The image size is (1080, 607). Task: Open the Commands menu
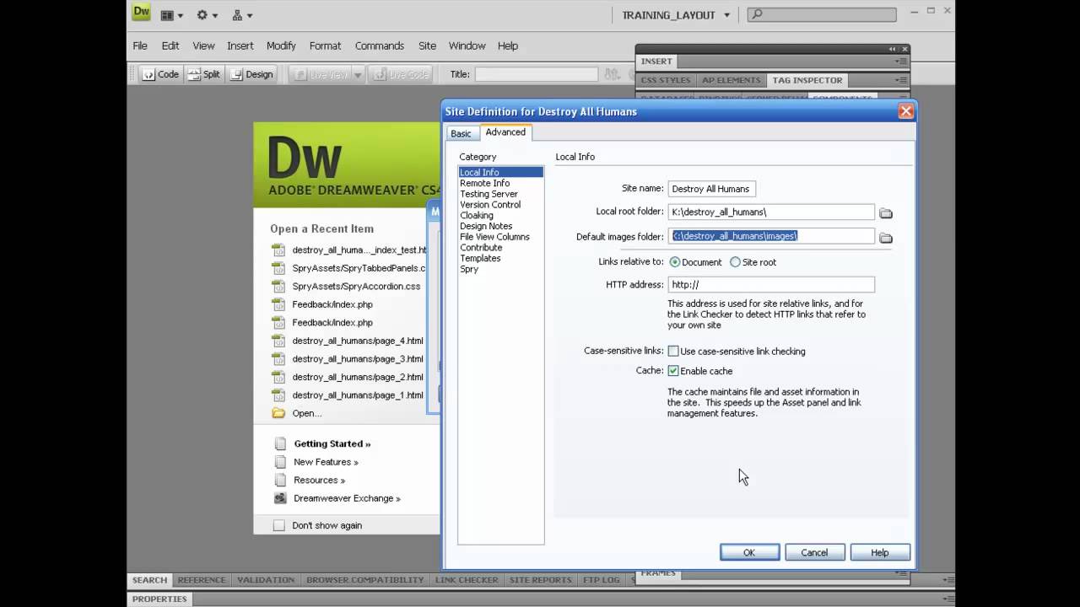(x=379, y=46)
